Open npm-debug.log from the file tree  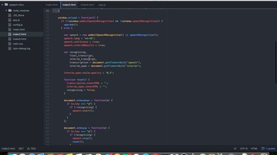point(22,49)
